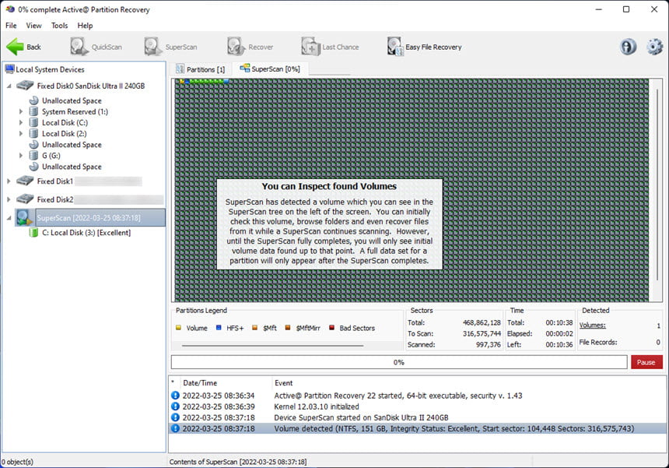Click the Fixed Disk1 hard drive icon
Viewport: 669px width, 468px height.
point(25,181)
